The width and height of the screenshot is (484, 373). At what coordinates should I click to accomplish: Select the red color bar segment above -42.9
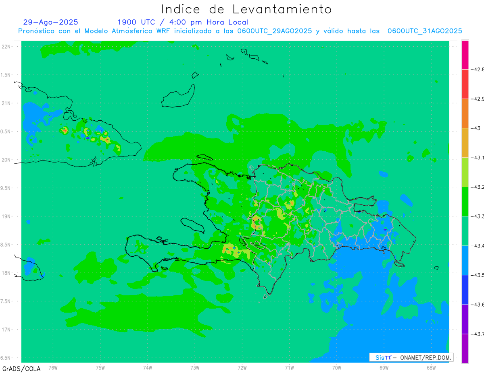coord(465,84)
